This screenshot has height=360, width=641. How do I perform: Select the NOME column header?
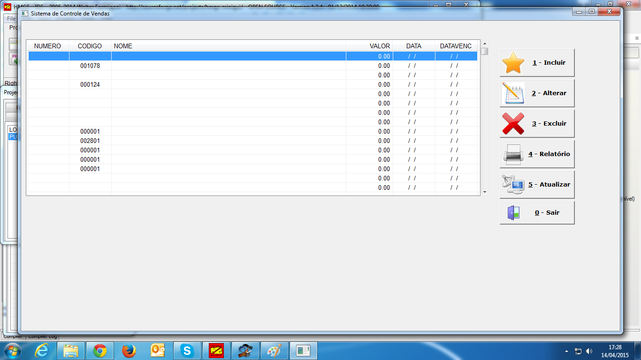click(x=229, y=46)
